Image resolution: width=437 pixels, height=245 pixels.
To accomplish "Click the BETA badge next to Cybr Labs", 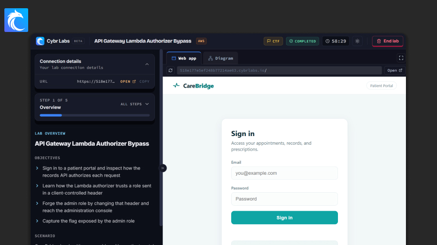I will (x=78, y=41).
